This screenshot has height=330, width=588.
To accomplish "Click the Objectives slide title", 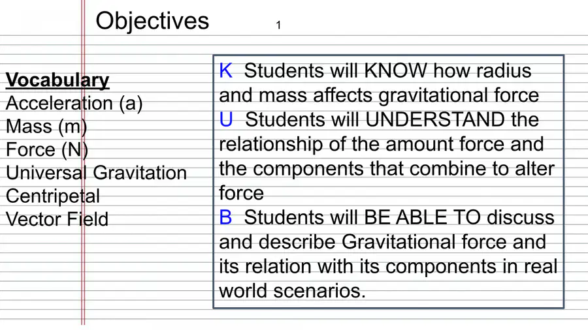I will 152,21.
